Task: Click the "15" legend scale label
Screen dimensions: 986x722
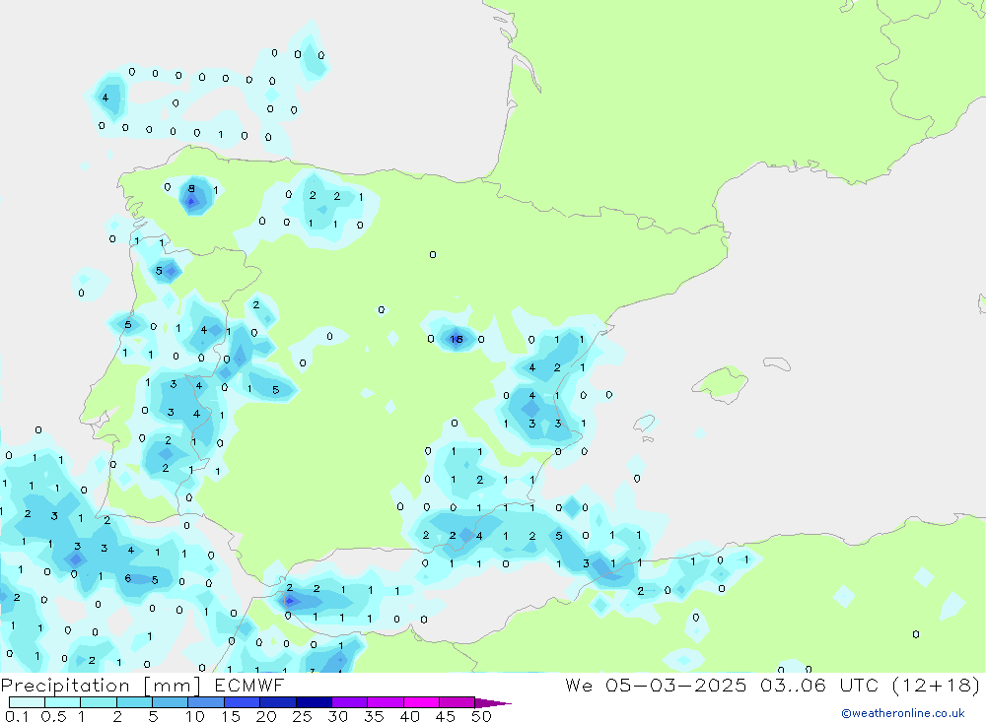Action: click(231, 716)
